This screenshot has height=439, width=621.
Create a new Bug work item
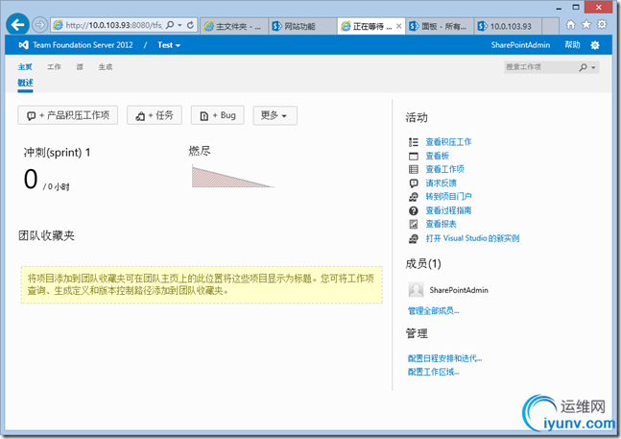pos(218,115)
